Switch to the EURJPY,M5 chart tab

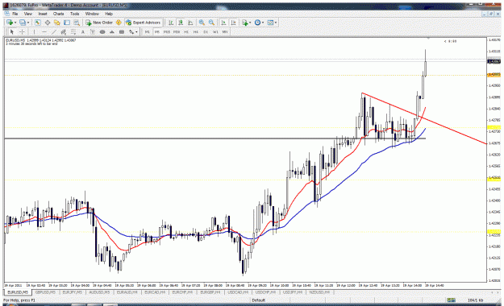tap(73, 292)
